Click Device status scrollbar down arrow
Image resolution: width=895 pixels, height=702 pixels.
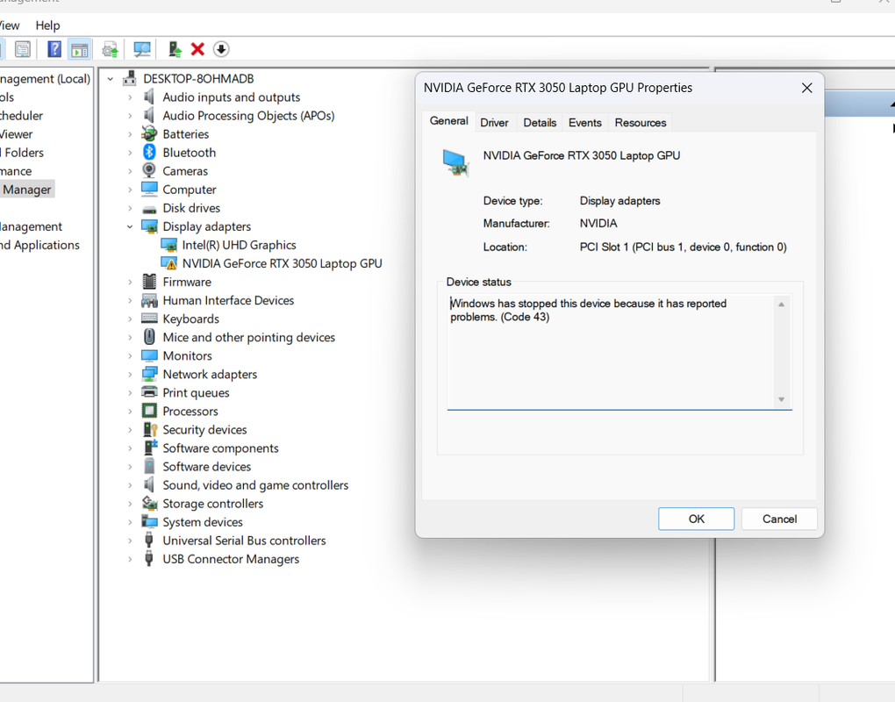tap(782, 399)
